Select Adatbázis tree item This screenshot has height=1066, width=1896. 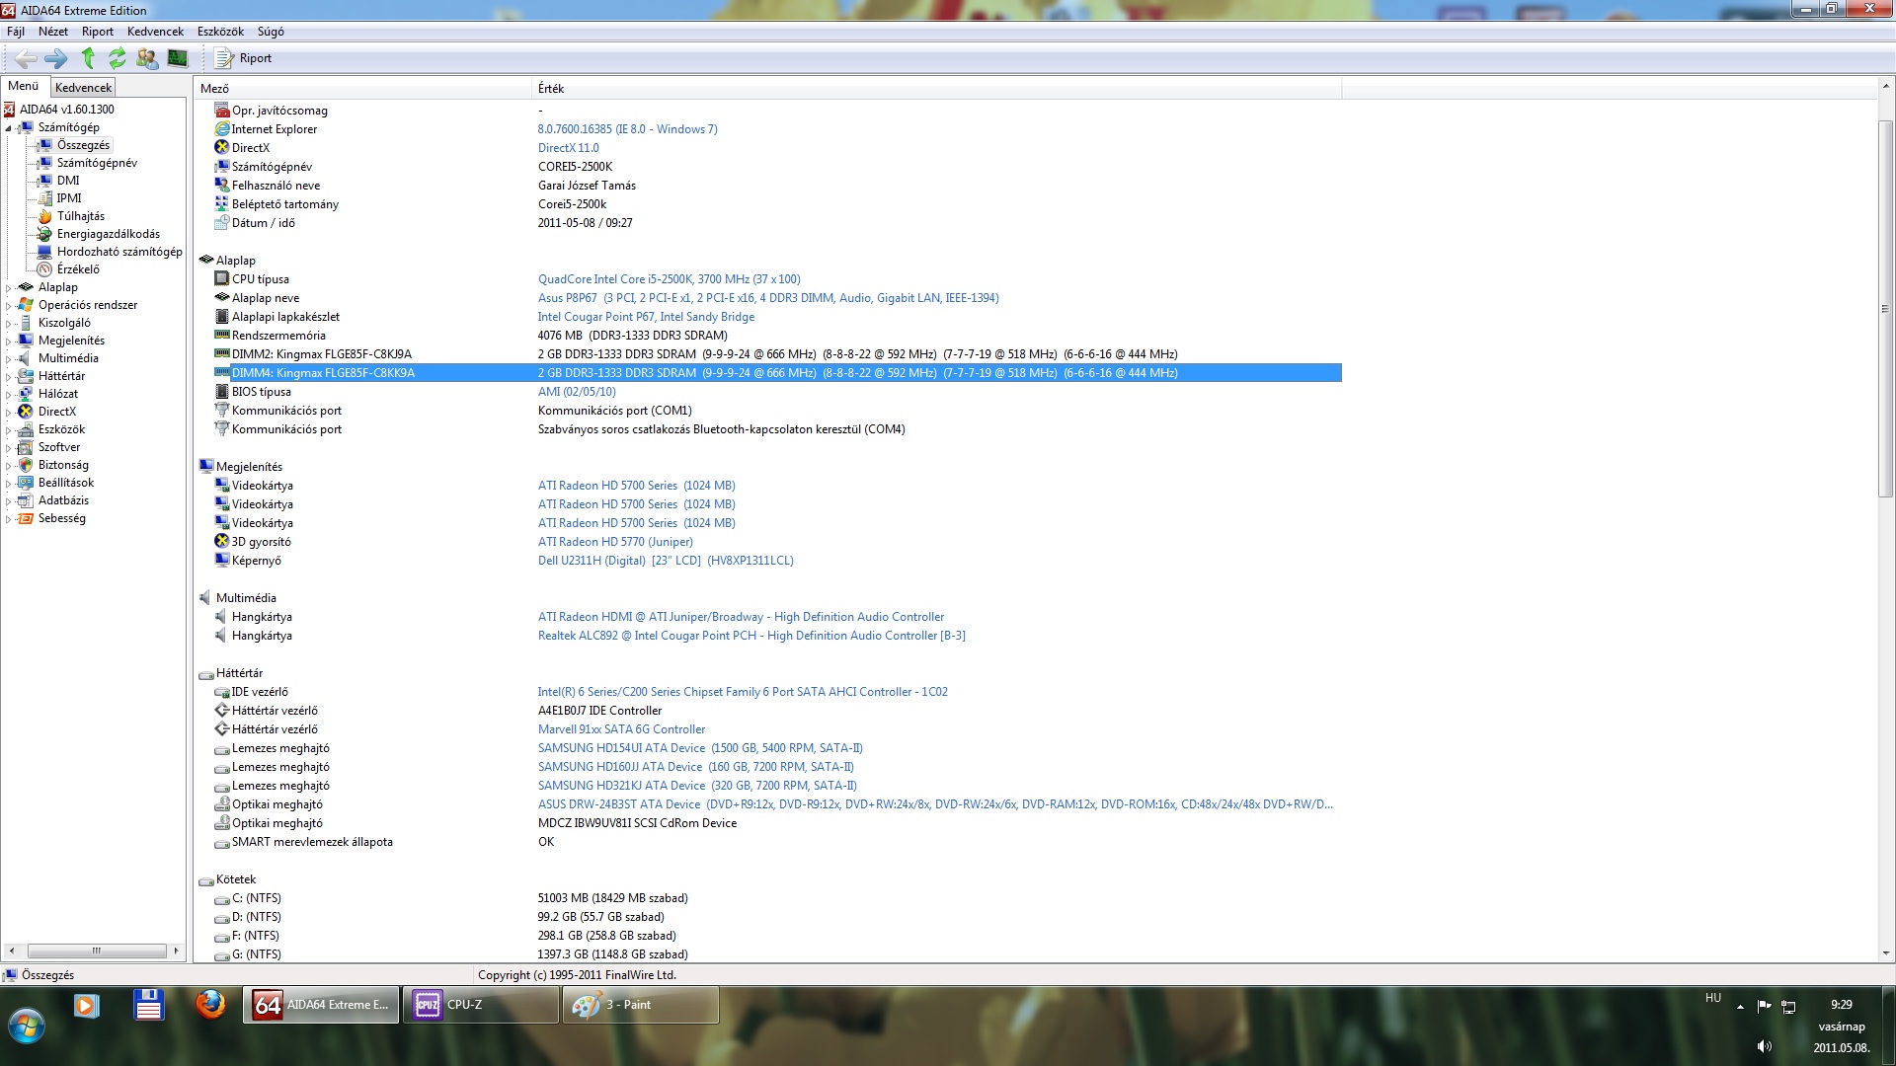[x=63, y=500]
